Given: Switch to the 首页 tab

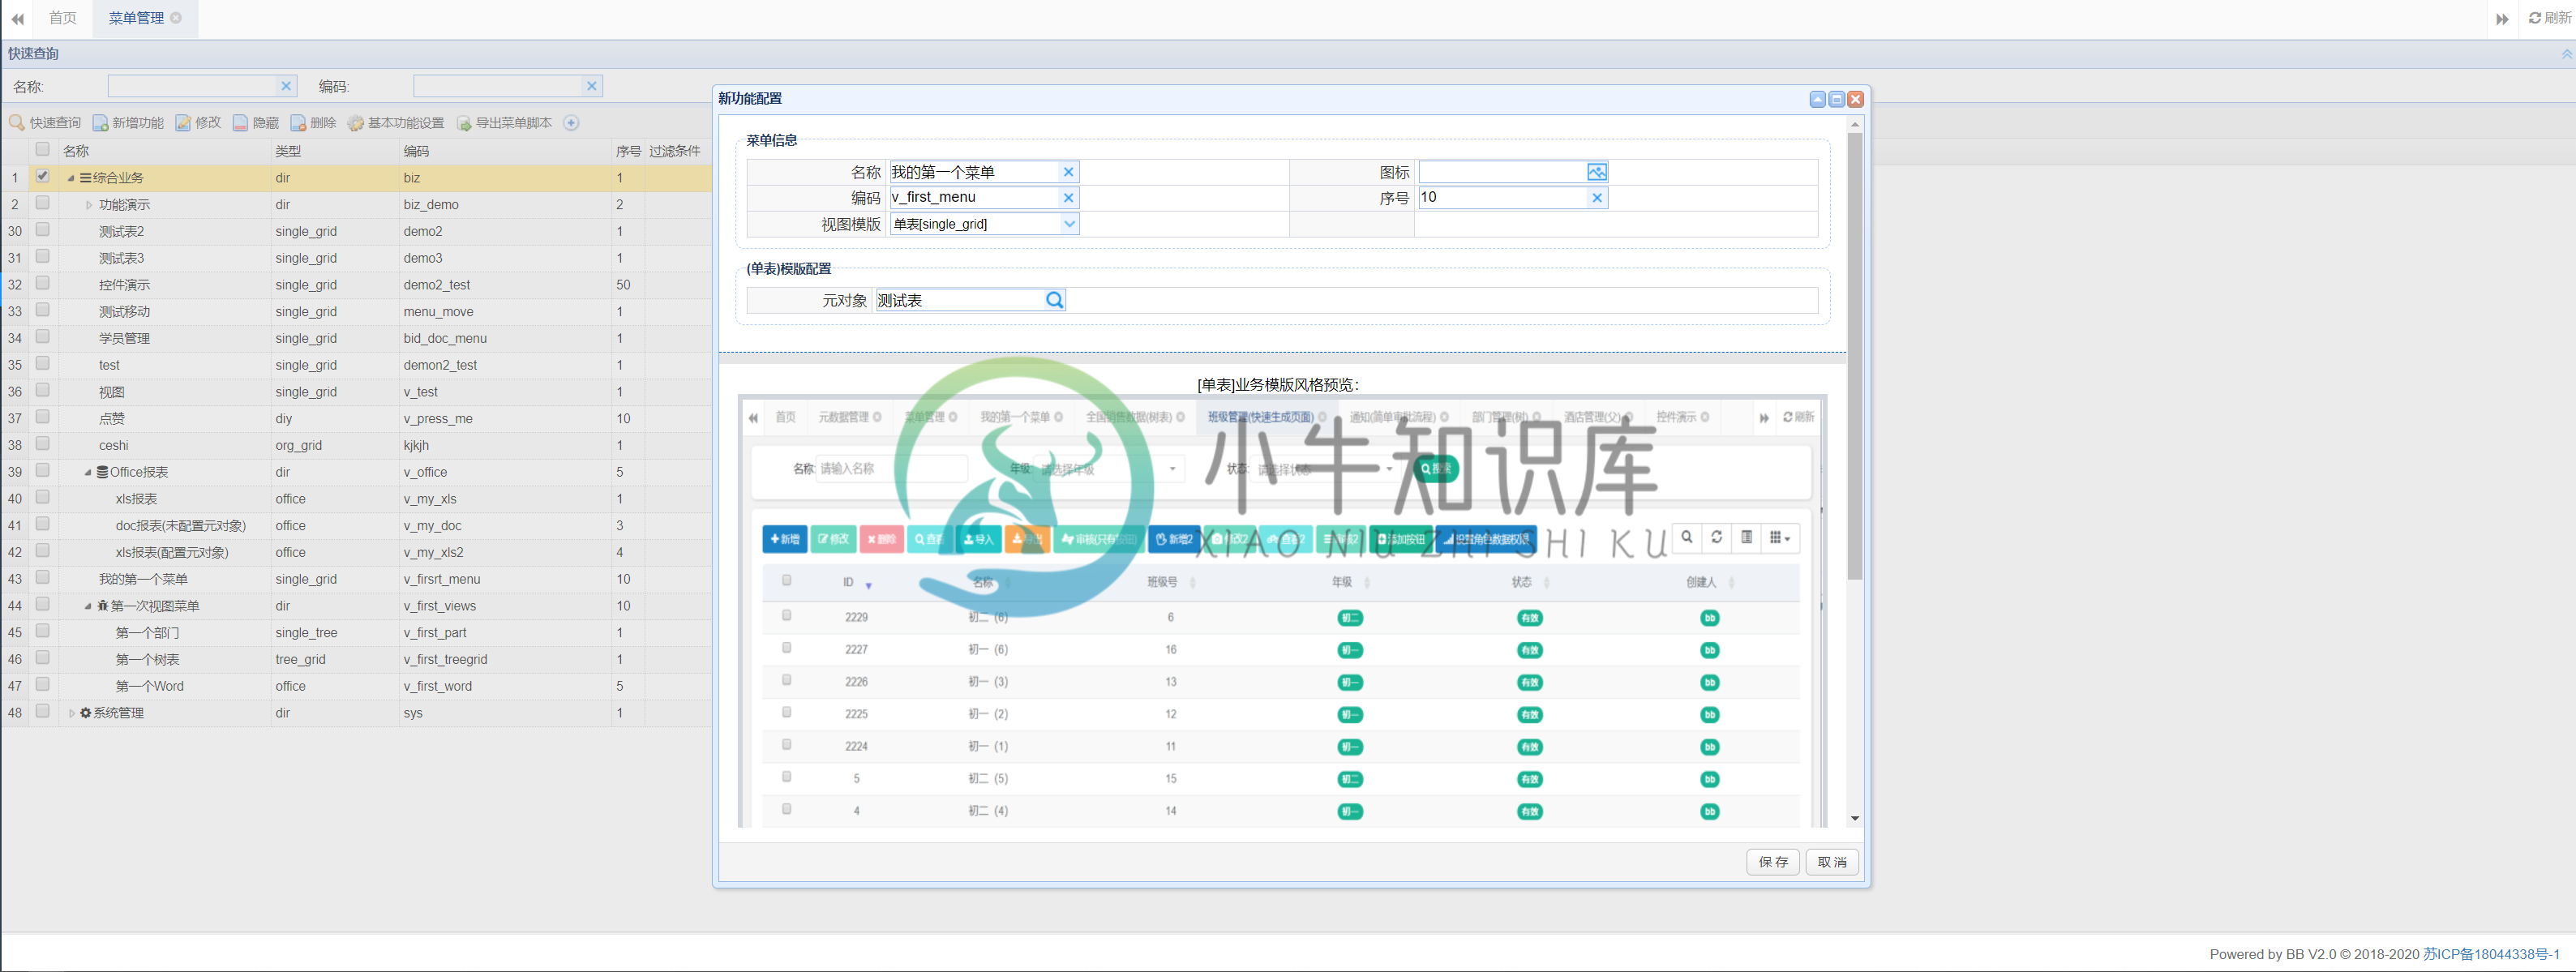Looking at the screenshot, I should (63, 18).
